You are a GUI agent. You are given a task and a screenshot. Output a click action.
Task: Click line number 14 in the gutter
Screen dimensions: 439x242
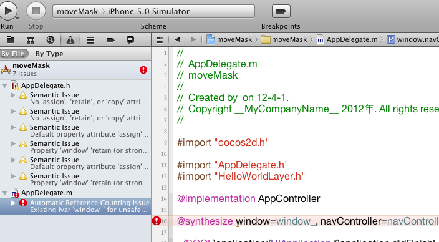point(164,198)
